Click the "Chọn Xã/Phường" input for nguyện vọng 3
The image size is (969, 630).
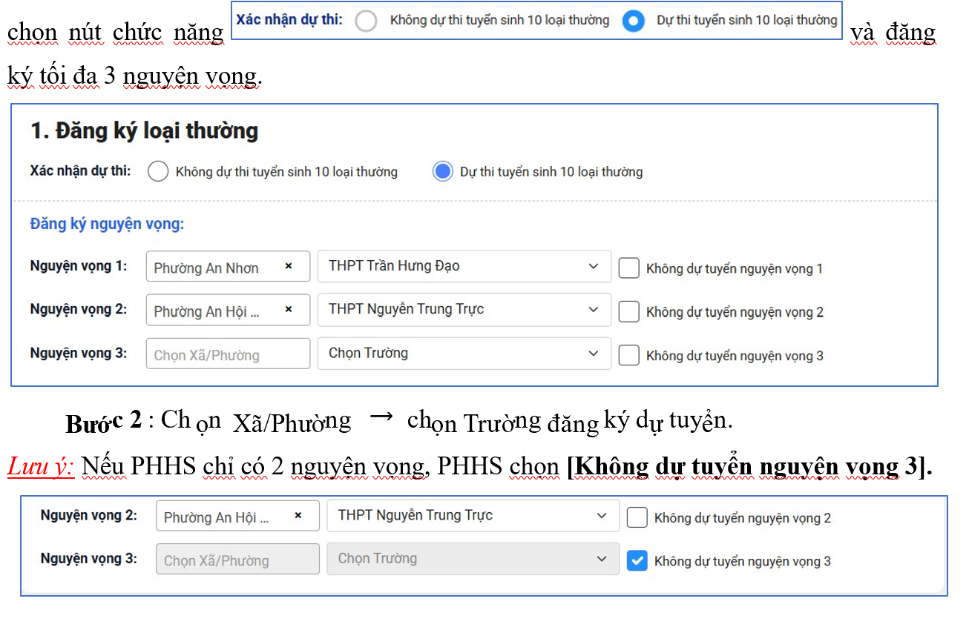(x=228, y=353)
